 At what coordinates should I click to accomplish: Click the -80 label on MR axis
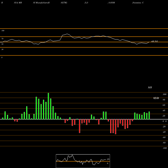coord(164,143)
